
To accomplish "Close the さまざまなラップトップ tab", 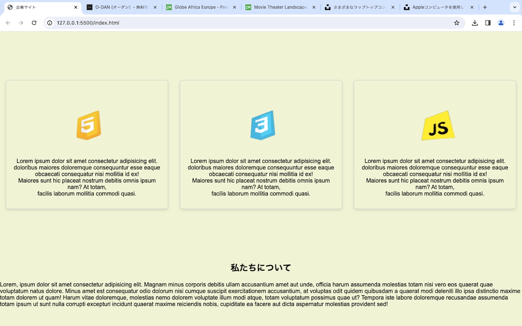I will click(393, 7).
